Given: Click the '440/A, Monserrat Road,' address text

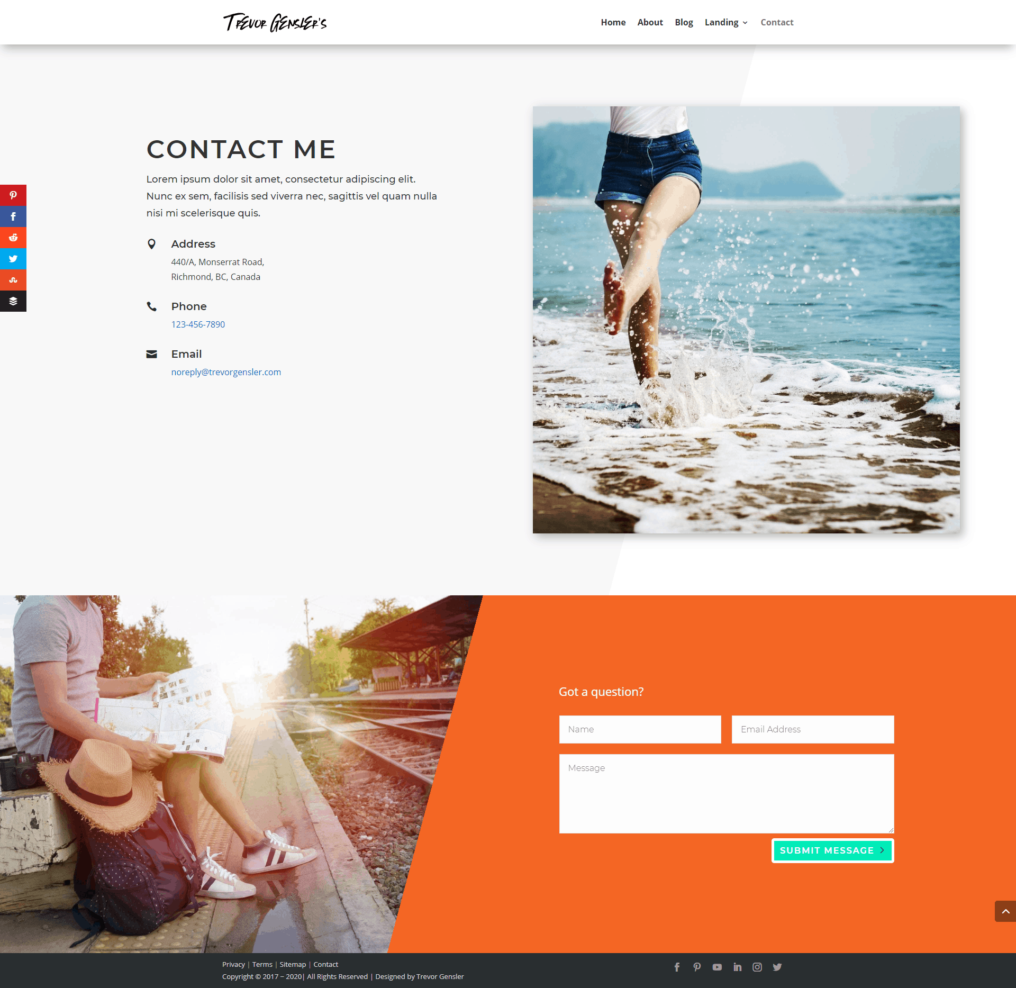Looking at the screenshot, I should tap(217, 262).
